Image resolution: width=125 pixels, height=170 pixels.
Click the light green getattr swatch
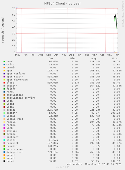point(4,113)
